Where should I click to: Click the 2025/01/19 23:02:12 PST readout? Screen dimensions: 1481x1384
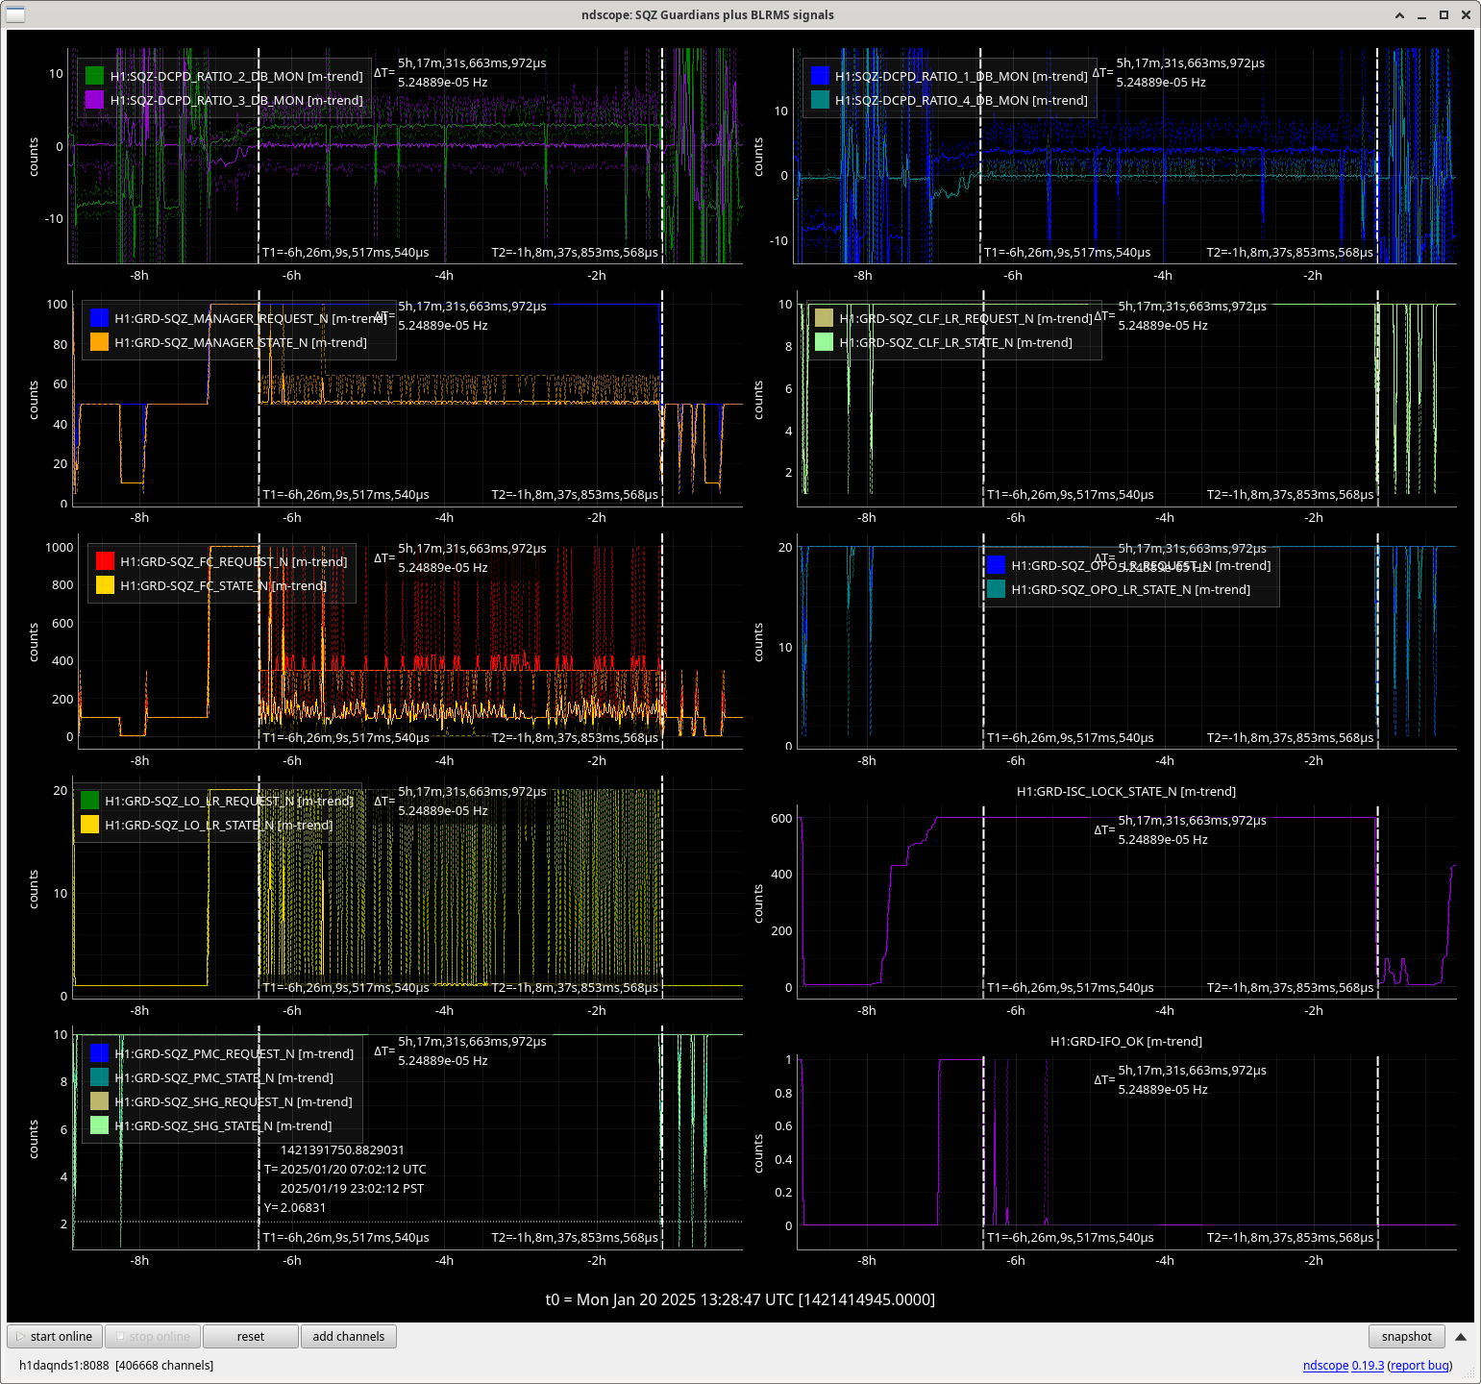click(352, 1188)
